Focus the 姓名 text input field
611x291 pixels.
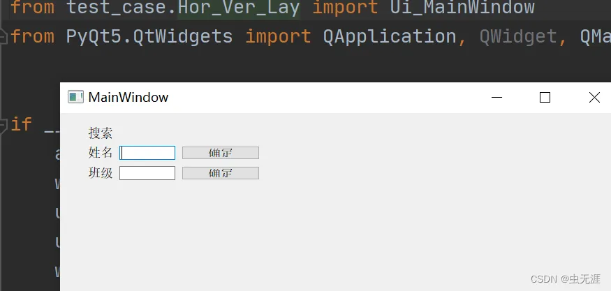pyautogui.click(x=147, y=153)
